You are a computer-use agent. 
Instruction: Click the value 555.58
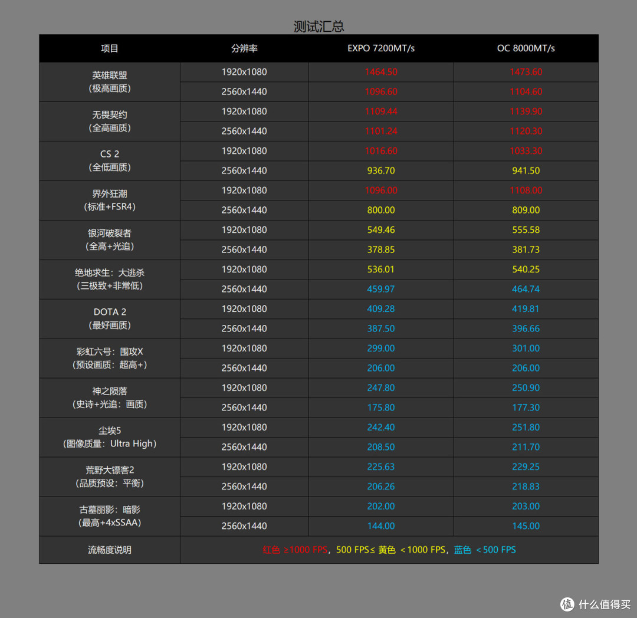526,230
